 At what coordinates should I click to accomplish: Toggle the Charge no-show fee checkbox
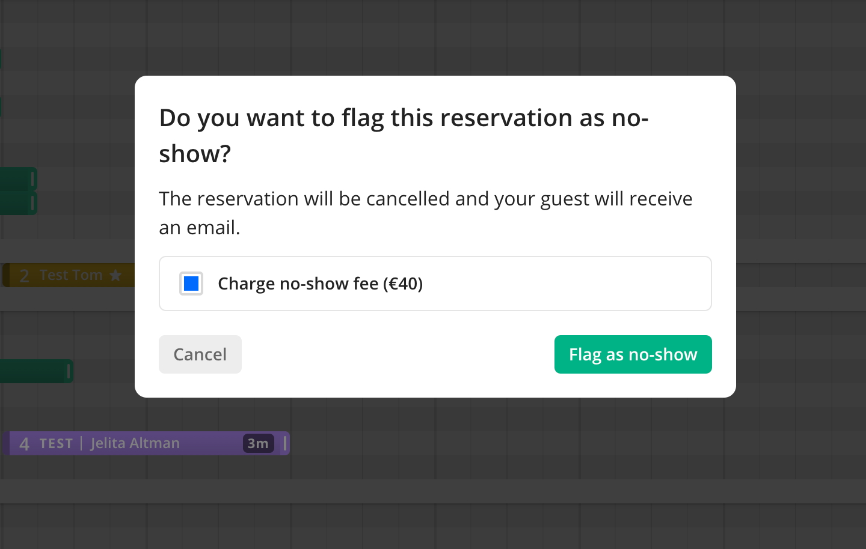[191, 284]
